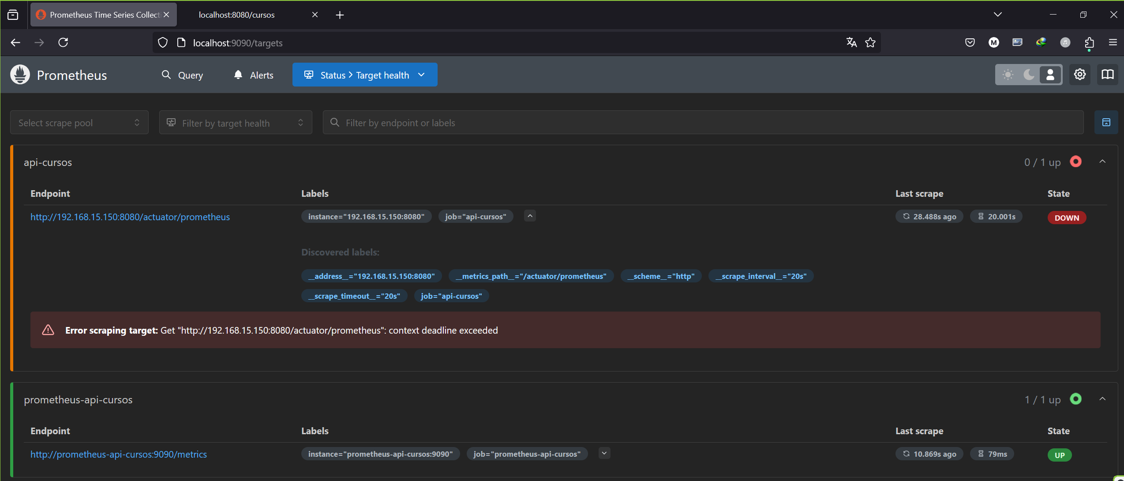The width and height of the screenshot is (1124, 481).
Task: Click __scrape_timeout__="20s" label
Action: [354, 296]
